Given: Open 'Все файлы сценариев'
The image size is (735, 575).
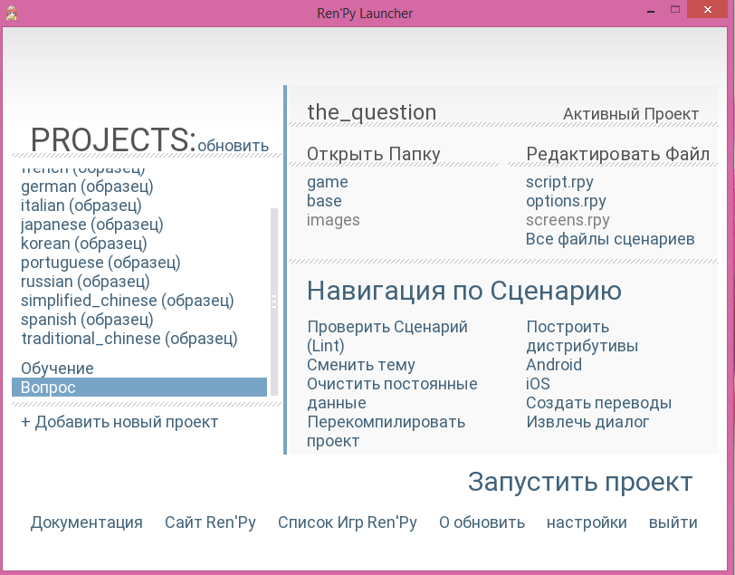Looking at the screenshot, I should pos(610,239).
